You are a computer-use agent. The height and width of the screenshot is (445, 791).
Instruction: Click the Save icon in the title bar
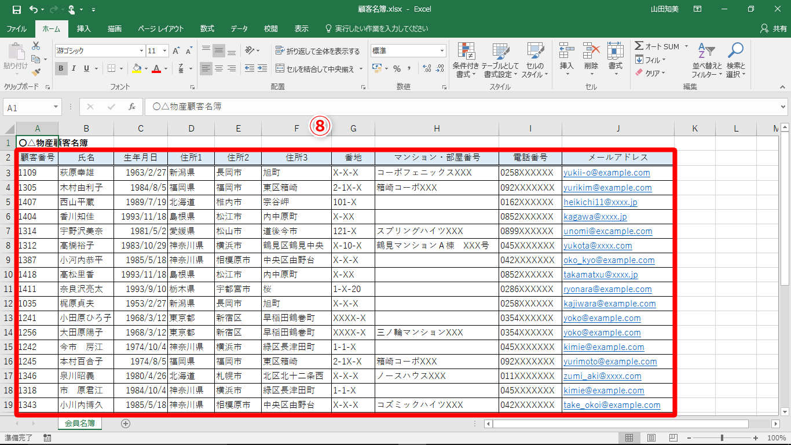[16, 9]
